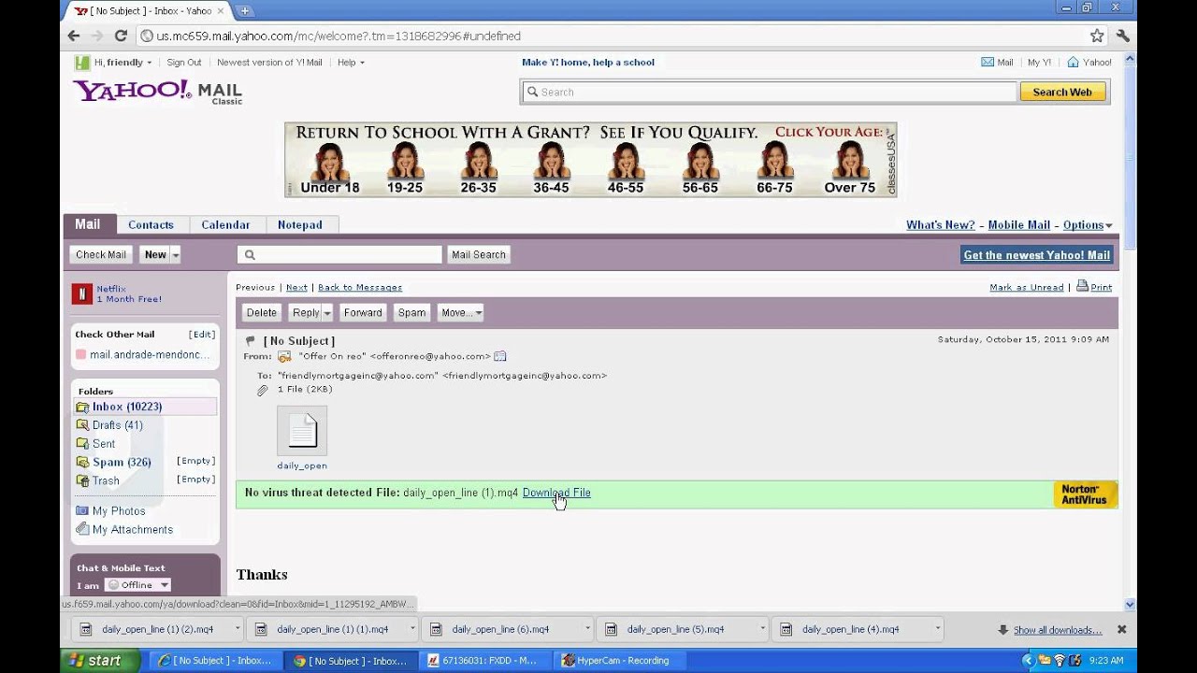The height and width of the screenshot is (673, 1197).
Task: Mark message with the Spam button
Action: tap(411, 313)
